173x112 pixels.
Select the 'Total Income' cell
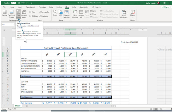click(x=31, y=76)
